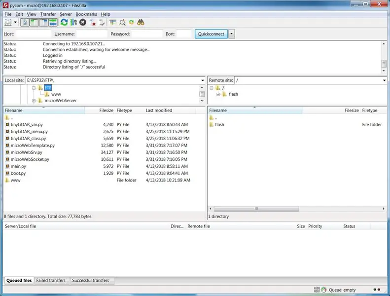Image resolution: width=390 pixels, height=296 pixels.
Task: Click the Password input field
Action: [147, 34]
